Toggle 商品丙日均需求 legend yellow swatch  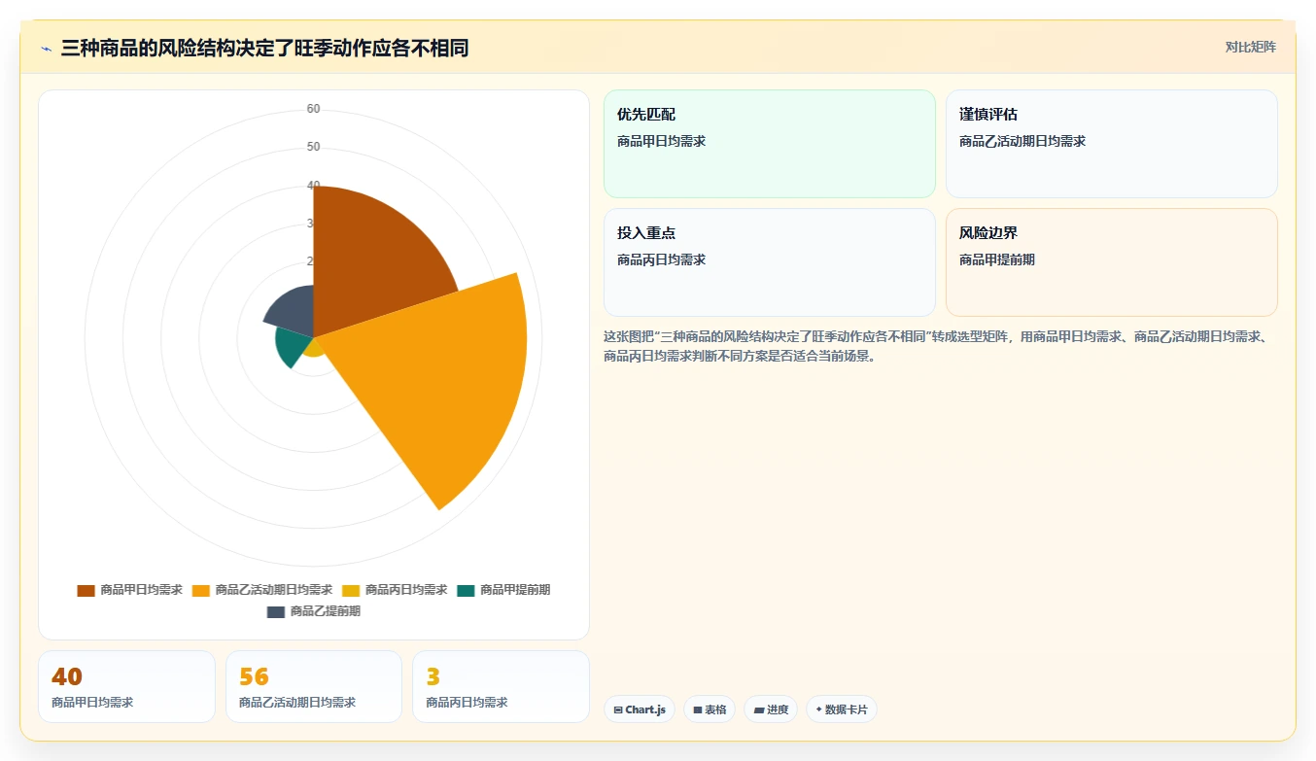click(x=351, y=590)
